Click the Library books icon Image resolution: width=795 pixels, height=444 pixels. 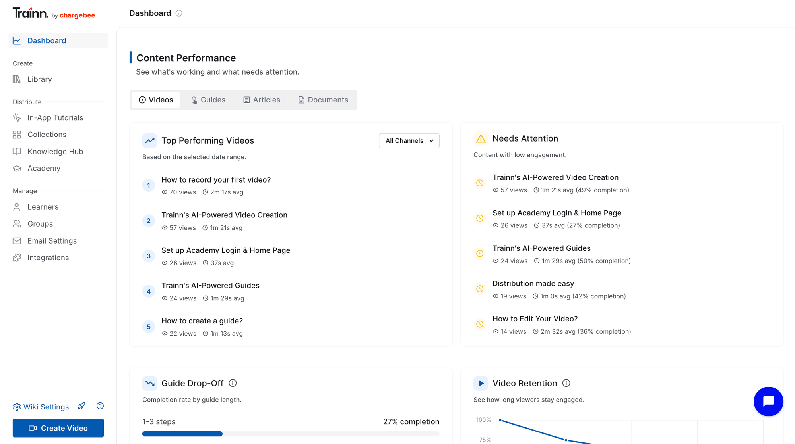point(17,79)
